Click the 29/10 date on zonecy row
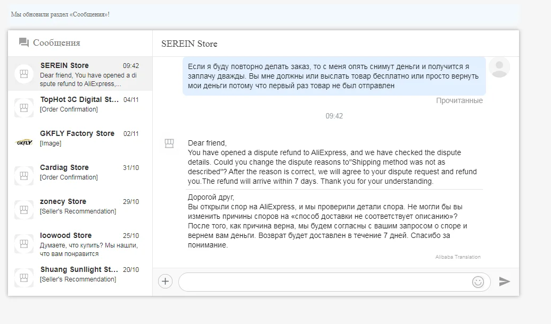The width and height of the screenshot is (551, 324). pos(131,202)
